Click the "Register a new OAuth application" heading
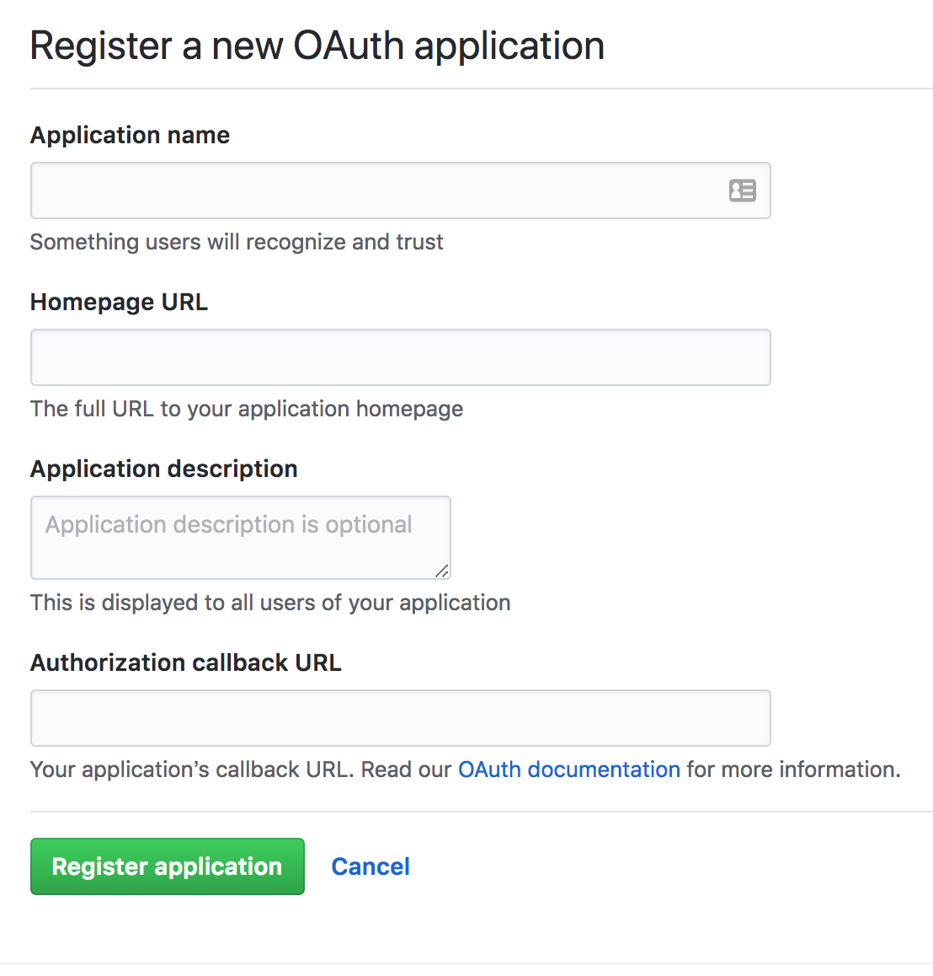This screenshot has width=933, height=976. [x=317, y=46]
